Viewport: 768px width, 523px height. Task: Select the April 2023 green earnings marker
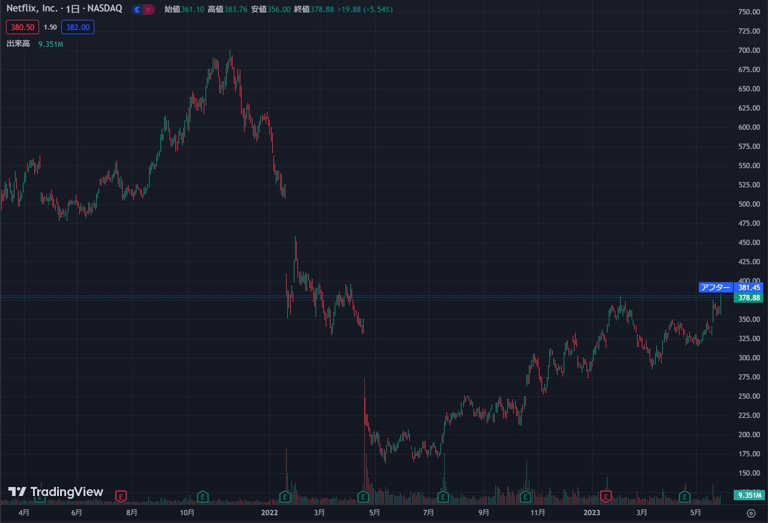coord(684,497)
